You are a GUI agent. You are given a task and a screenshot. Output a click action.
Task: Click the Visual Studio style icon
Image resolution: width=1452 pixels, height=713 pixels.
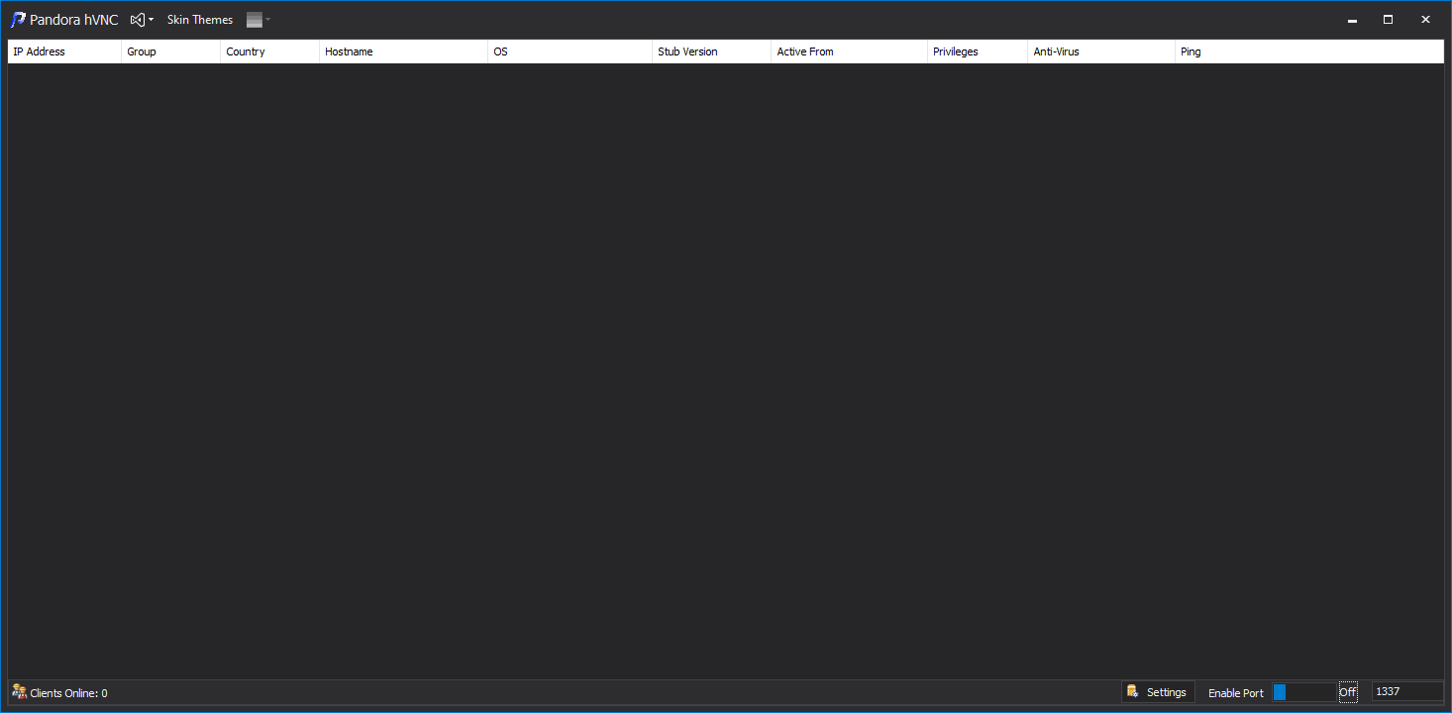click(x=138, y=20)
